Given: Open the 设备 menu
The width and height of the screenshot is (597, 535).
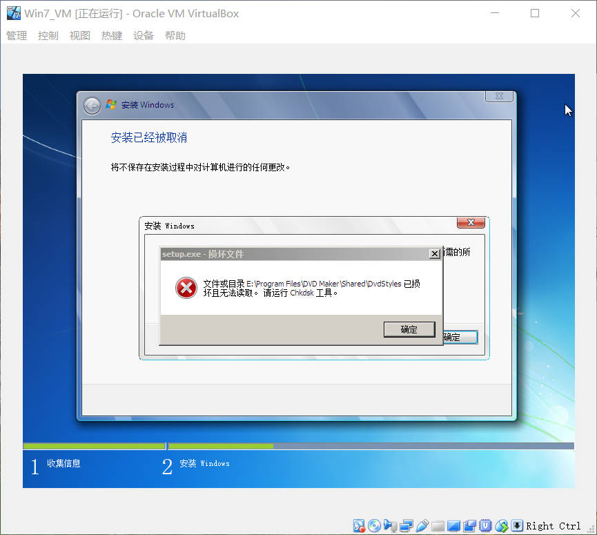Looking at the screenshot, I should pyautogui.click(x=143, y=36).
